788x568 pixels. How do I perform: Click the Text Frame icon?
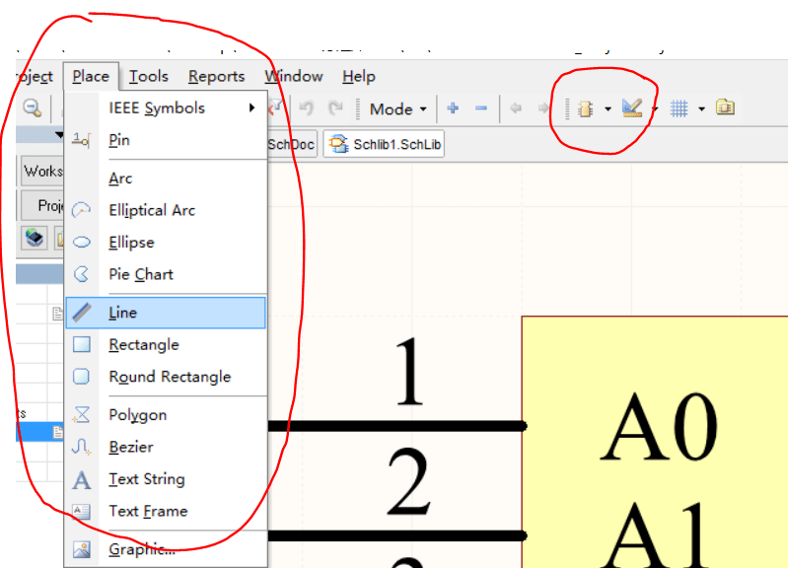[82, 512]
